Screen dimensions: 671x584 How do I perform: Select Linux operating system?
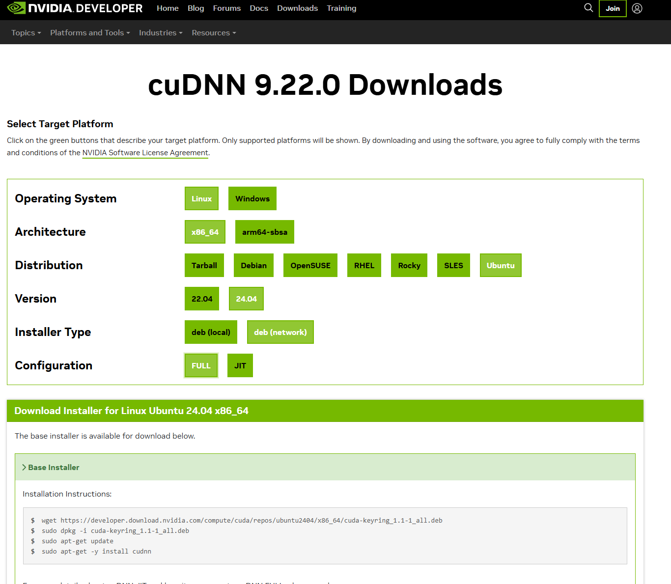pyautogui.click(x=201, y=198)
